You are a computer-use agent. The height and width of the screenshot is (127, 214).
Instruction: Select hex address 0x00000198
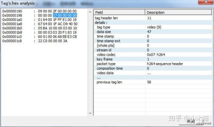(12, 15)
